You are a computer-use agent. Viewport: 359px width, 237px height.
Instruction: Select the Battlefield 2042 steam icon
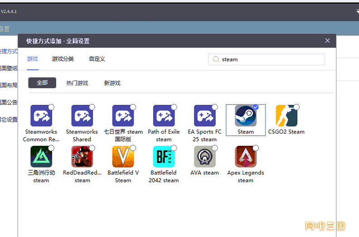pos(164,157)
